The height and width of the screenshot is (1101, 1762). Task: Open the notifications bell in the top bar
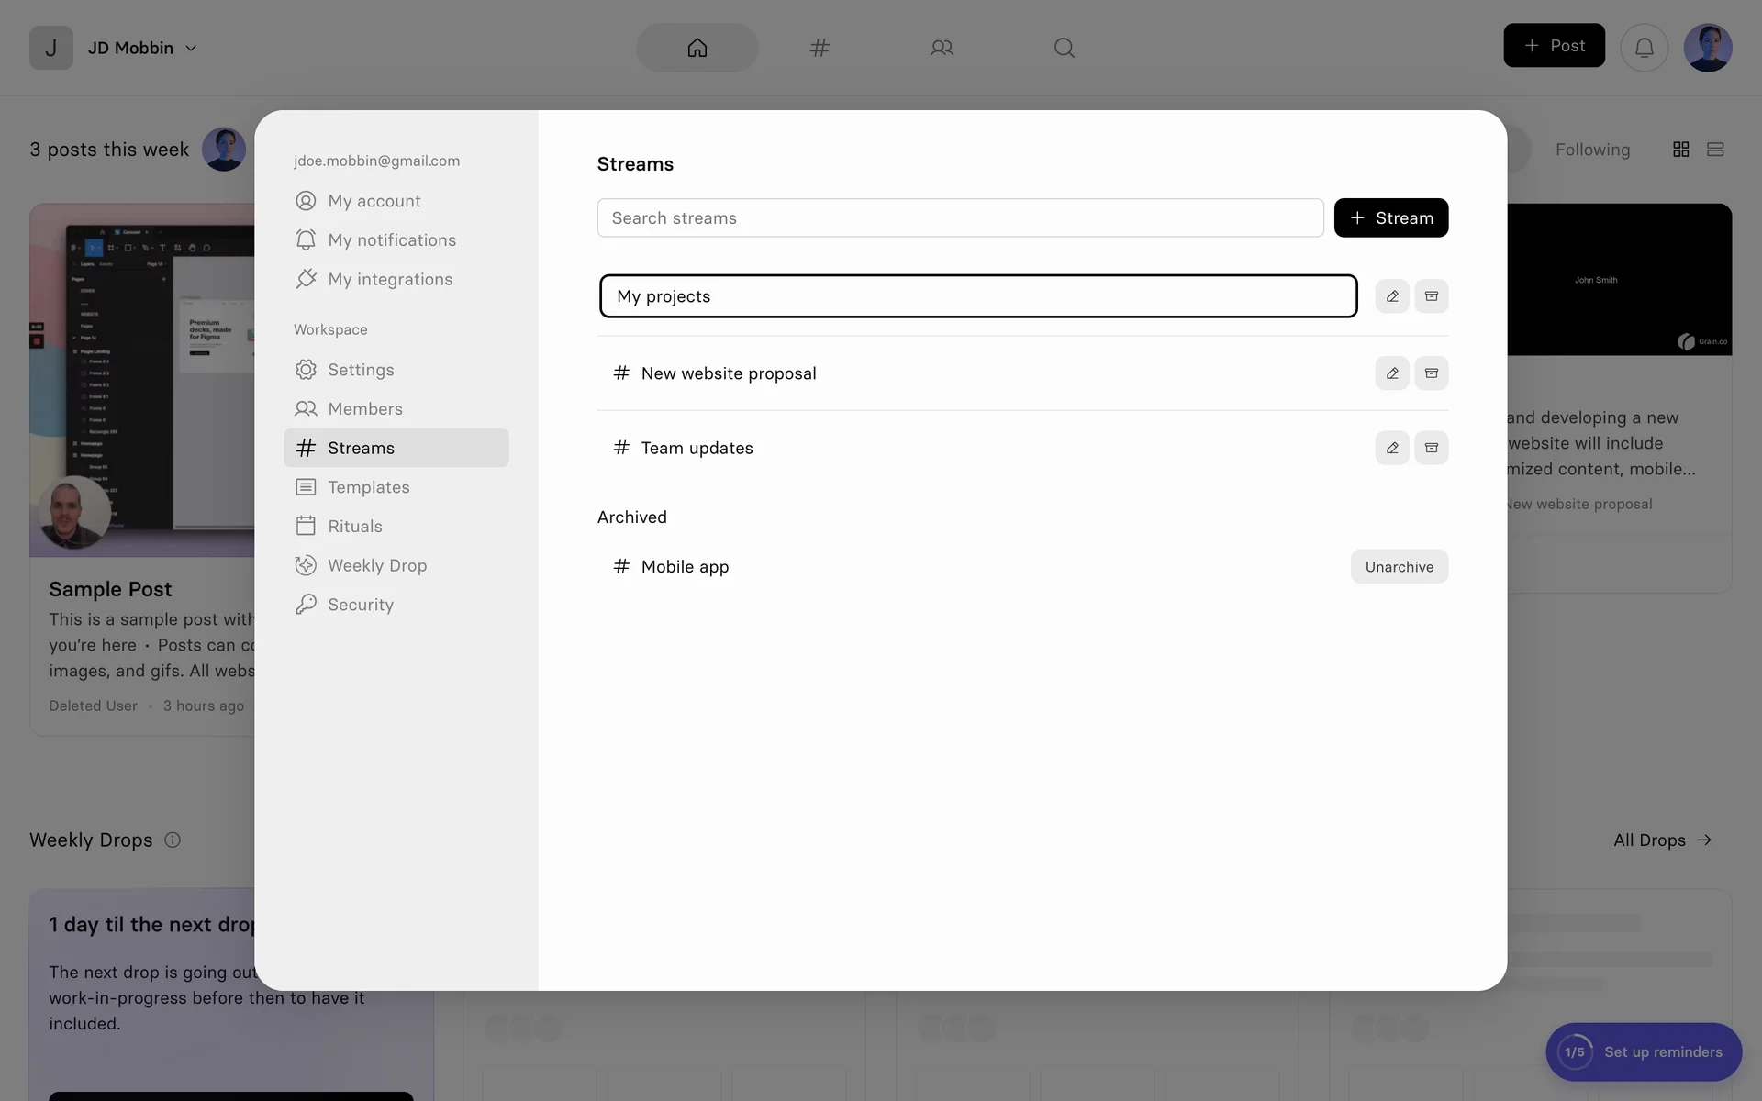1644,48
